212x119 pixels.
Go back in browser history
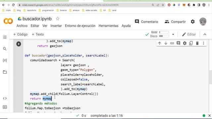pos(3,5)
